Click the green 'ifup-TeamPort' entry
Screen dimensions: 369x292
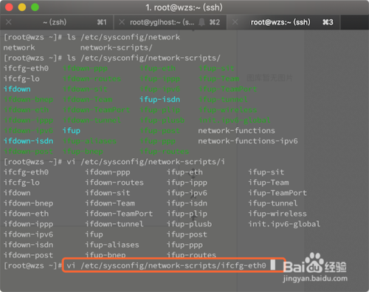(x=227, y=89)
